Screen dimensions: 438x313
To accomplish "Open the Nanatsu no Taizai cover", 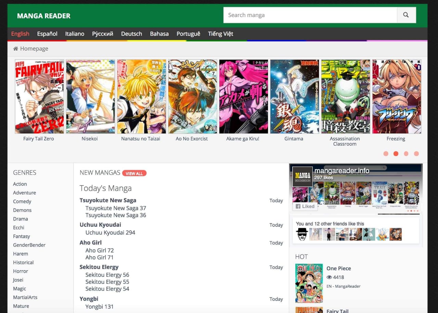I will (141, 96).
